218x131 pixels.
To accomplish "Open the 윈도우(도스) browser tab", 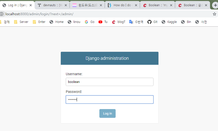I will click(x=87, y=5).
